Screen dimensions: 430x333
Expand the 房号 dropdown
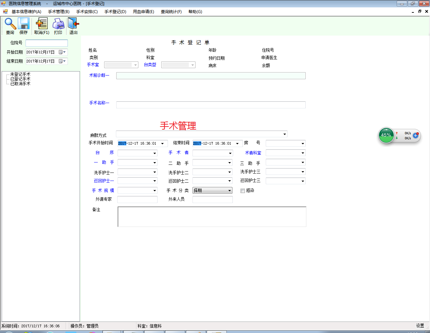click(x=303, y=144)
